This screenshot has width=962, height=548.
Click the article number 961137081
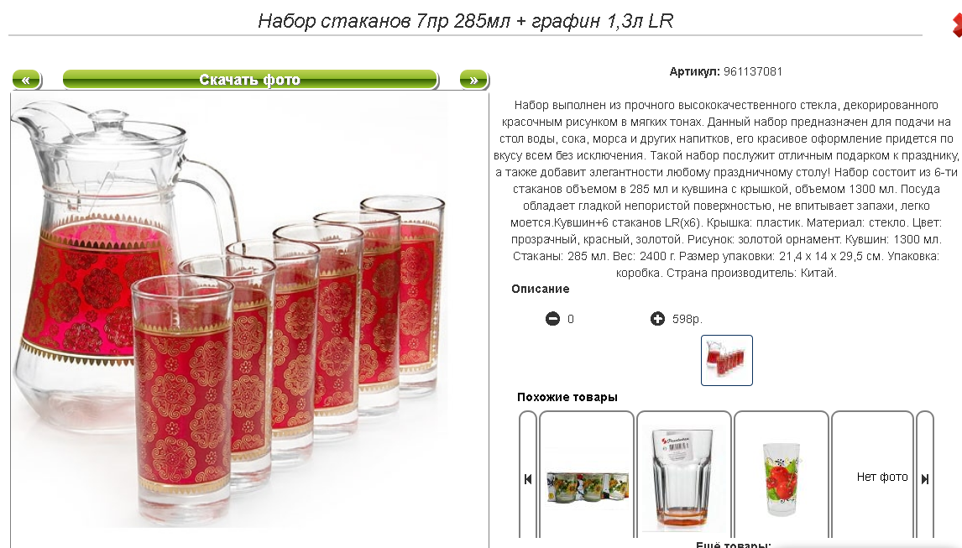(x=753, y=72)
